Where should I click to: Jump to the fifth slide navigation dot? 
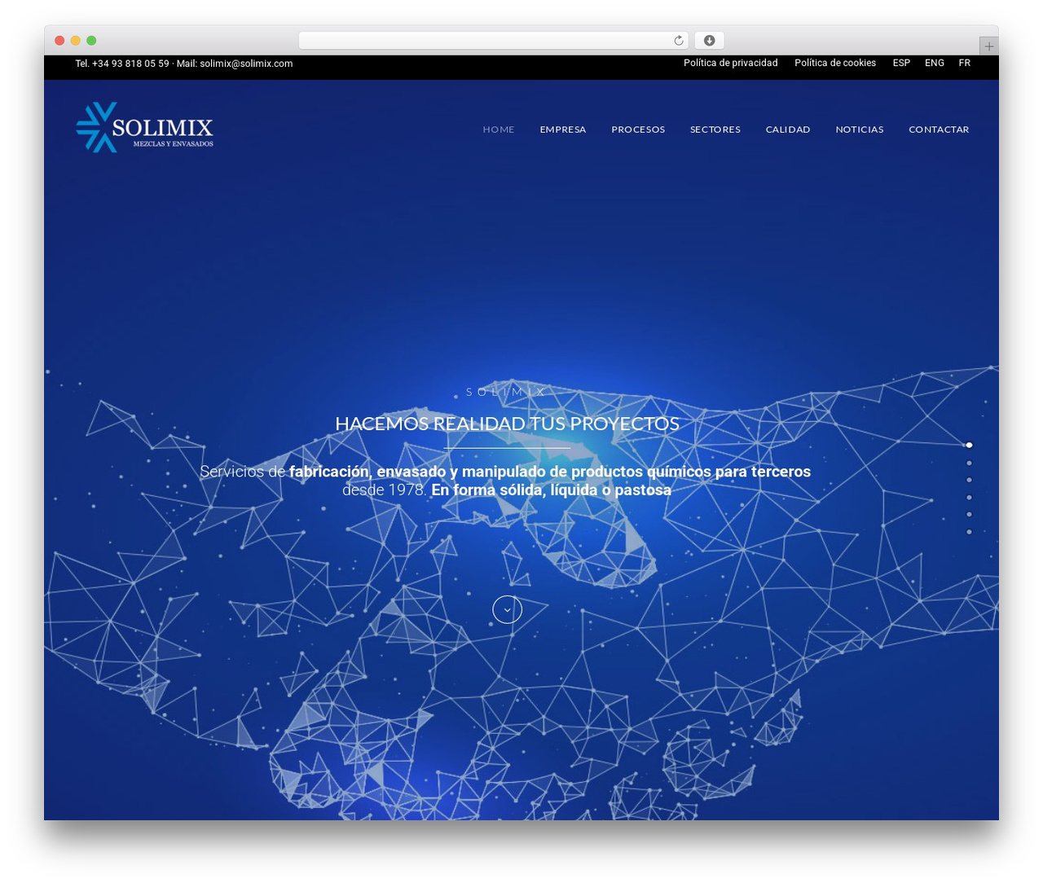pyautogui.click(x=969, y=514)
